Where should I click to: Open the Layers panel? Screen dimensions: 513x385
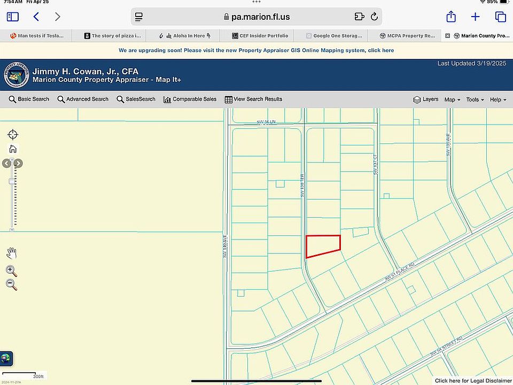426,99
